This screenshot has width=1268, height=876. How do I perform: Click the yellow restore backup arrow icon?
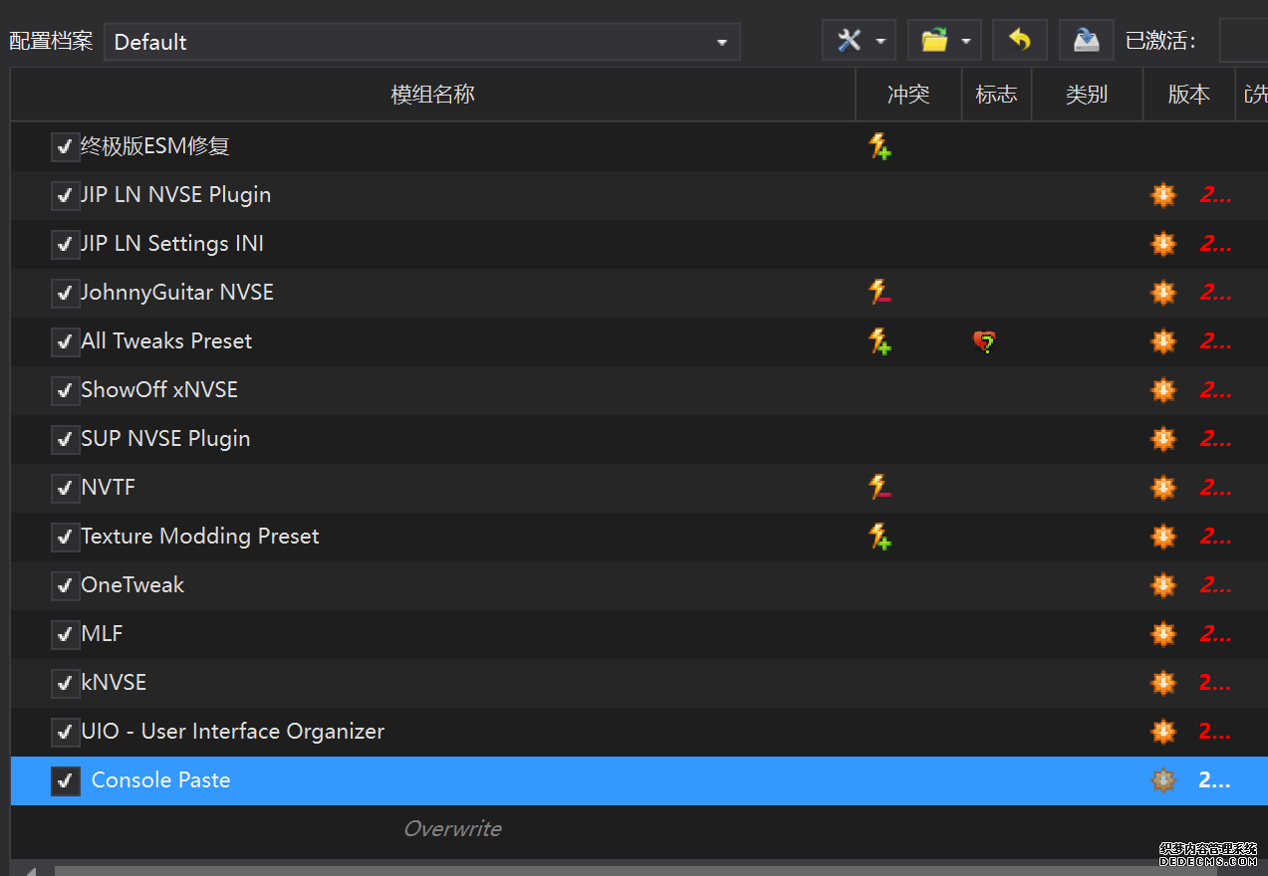click(x=1019, y=41)
